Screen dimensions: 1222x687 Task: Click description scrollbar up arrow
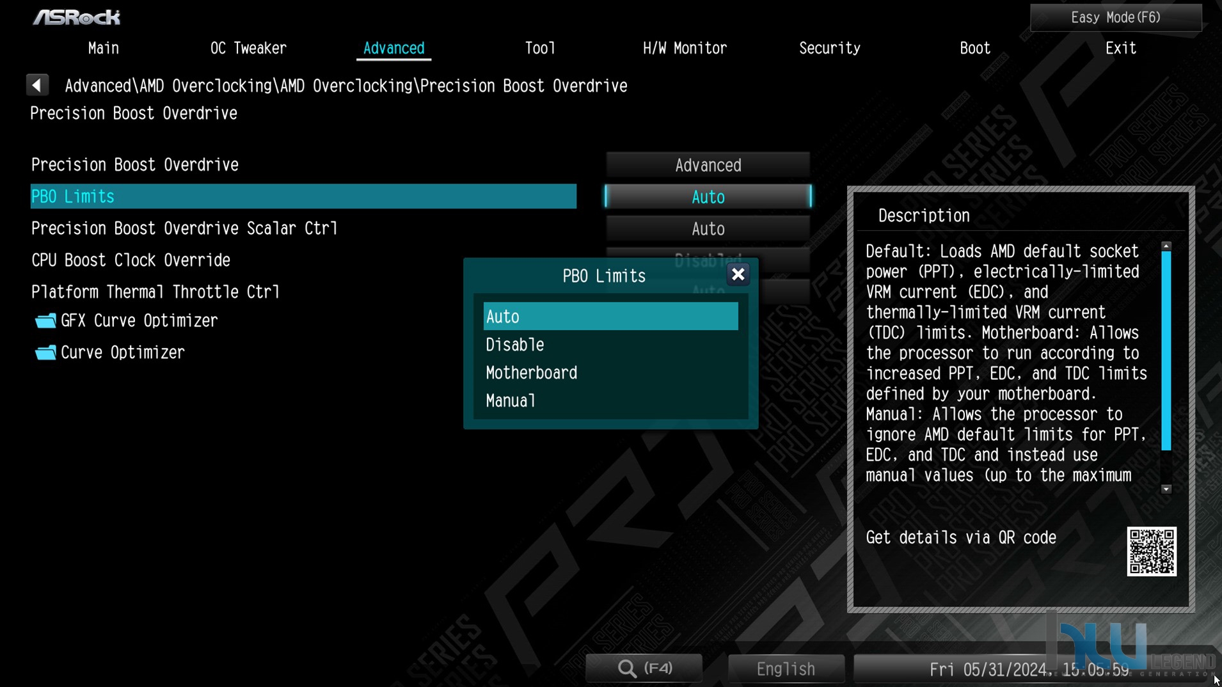[x=1166, y=246]
